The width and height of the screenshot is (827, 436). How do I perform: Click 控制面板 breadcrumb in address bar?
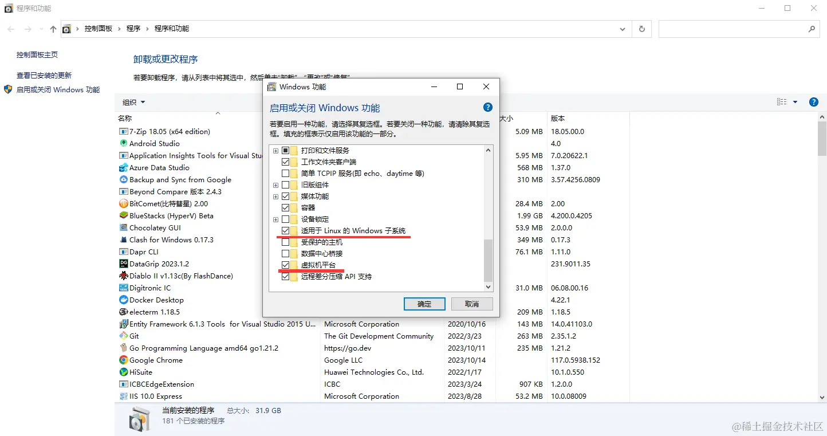click(99, 29)
